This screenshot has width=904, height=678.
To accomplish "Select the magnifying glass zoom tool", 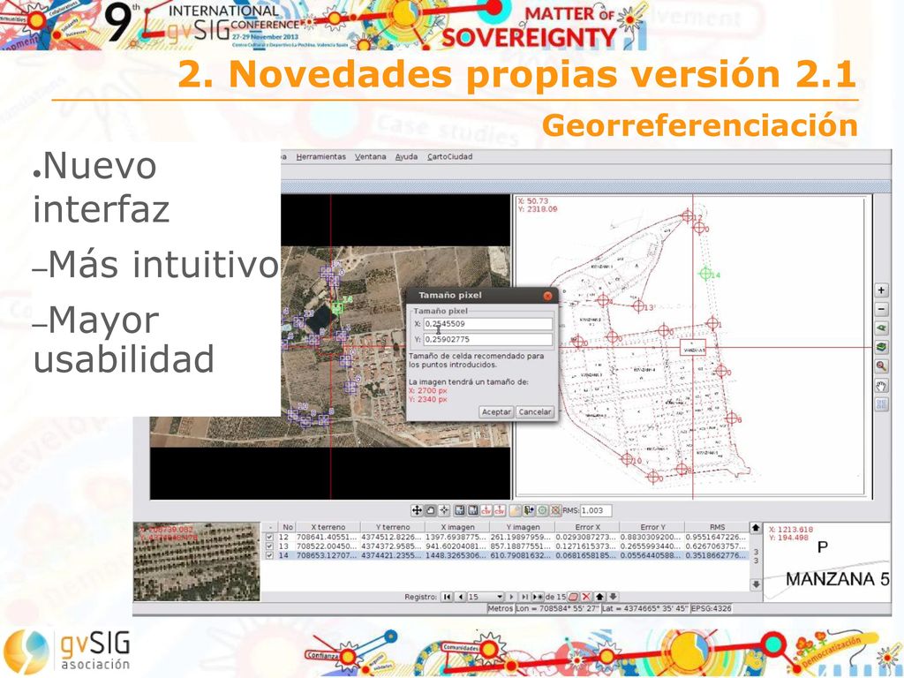I will click(x=881, y=366).
